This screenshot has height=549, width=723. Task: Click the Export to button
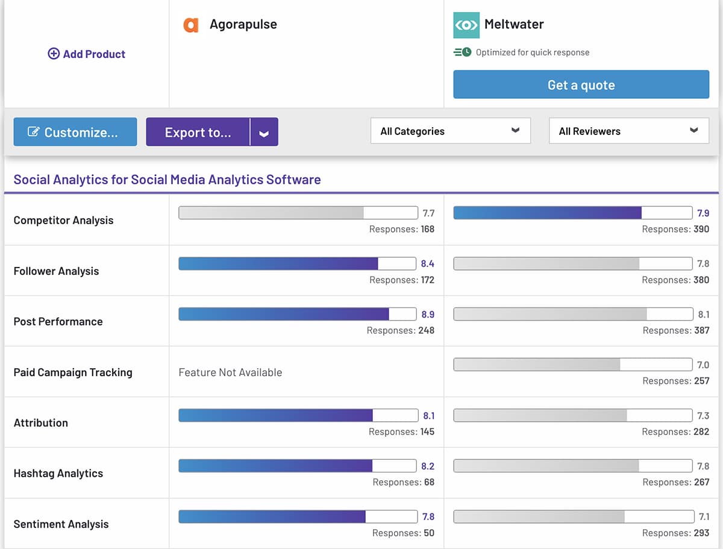tap(198, 133)
